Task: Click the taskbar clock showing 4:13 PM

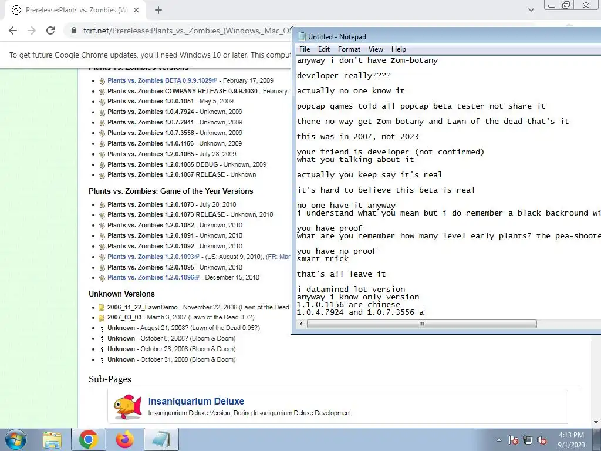Action: [571, 440]
